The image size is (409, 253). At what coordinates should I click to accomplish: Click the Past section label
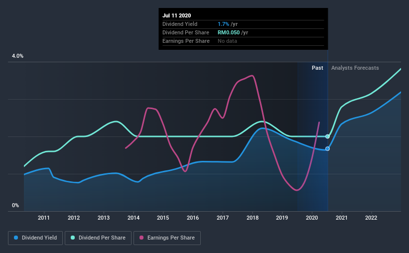click(x=317, y=68)
